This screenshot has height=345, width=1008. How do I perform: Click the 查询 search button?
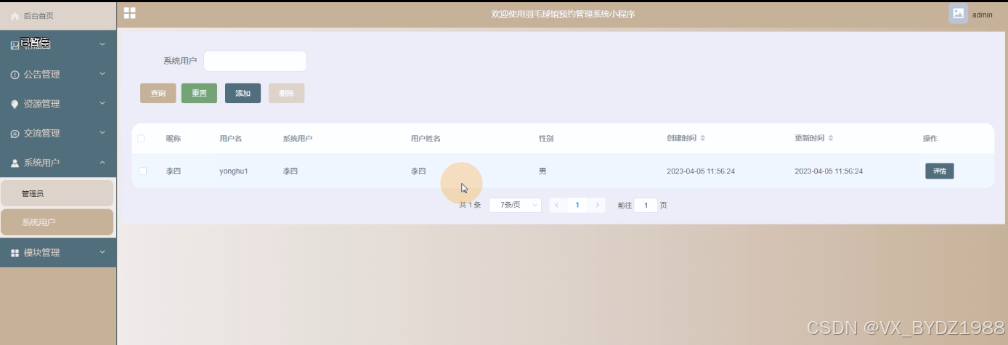tap(158, 93)
